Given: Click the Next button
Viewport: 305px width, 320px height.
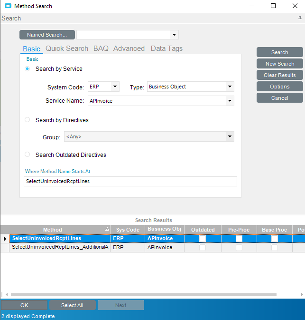Looking at the screenshot, I should click(121, 305).
